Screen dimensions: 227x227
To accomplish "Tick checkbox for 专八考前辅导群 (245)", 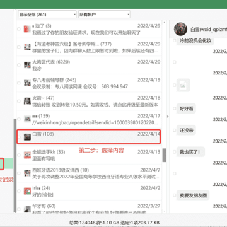I will click(x=19, y=83).
